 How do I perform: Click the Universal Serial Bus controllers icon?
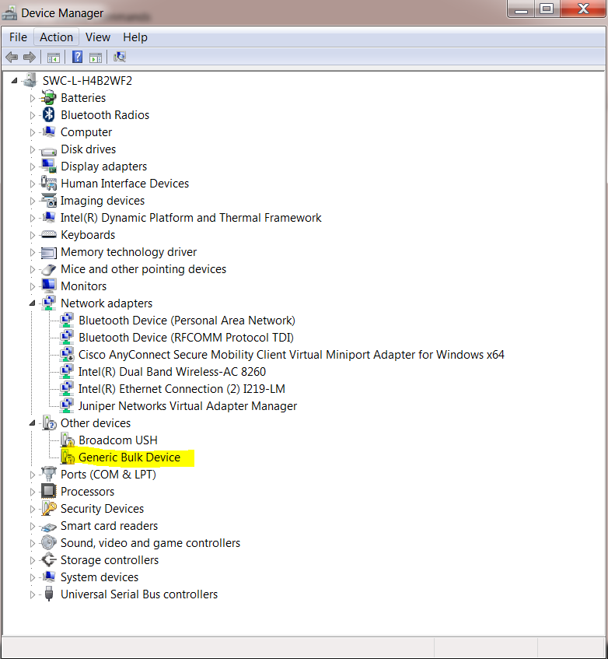coord(49,594)
